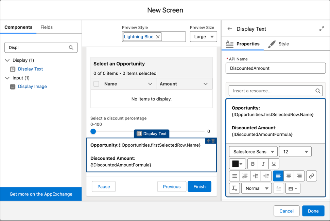The height and width of the screenshot is (221, 330).
Task: Open the Amount column menu chevron
Action: point(206,84)
